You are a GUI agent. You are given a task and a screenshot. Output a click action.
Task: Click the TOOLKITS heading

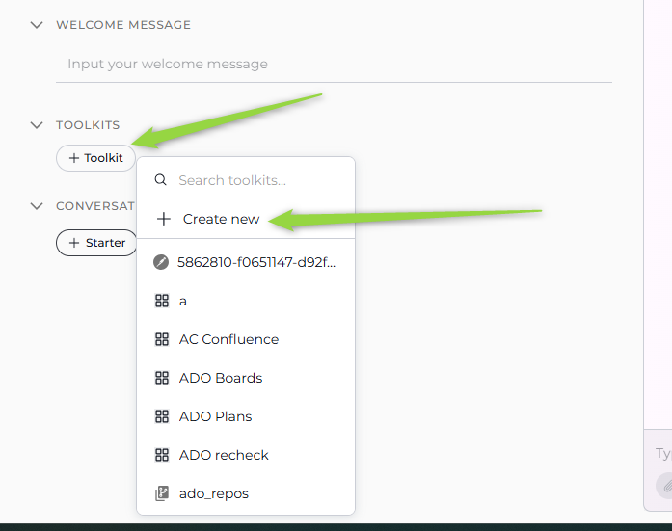pyautogui.click(x=88, y=125)
